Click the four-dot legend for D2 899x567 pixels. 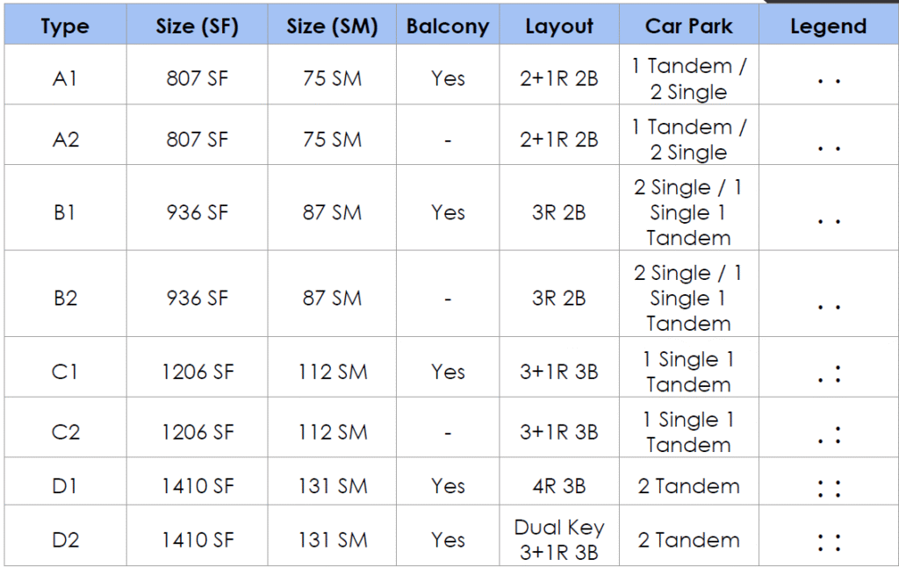pyautogui.click(x=829, y=542)
